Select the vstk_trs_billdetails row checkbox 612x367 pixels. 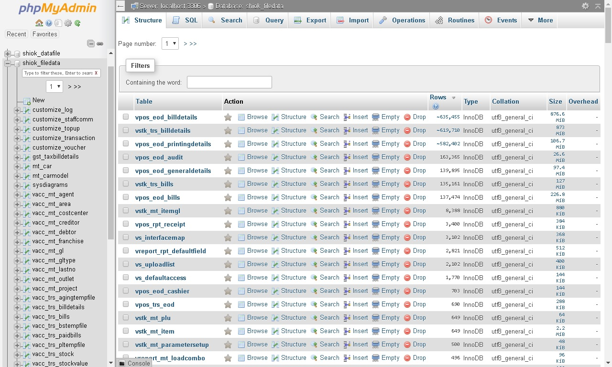click(126, 130)
